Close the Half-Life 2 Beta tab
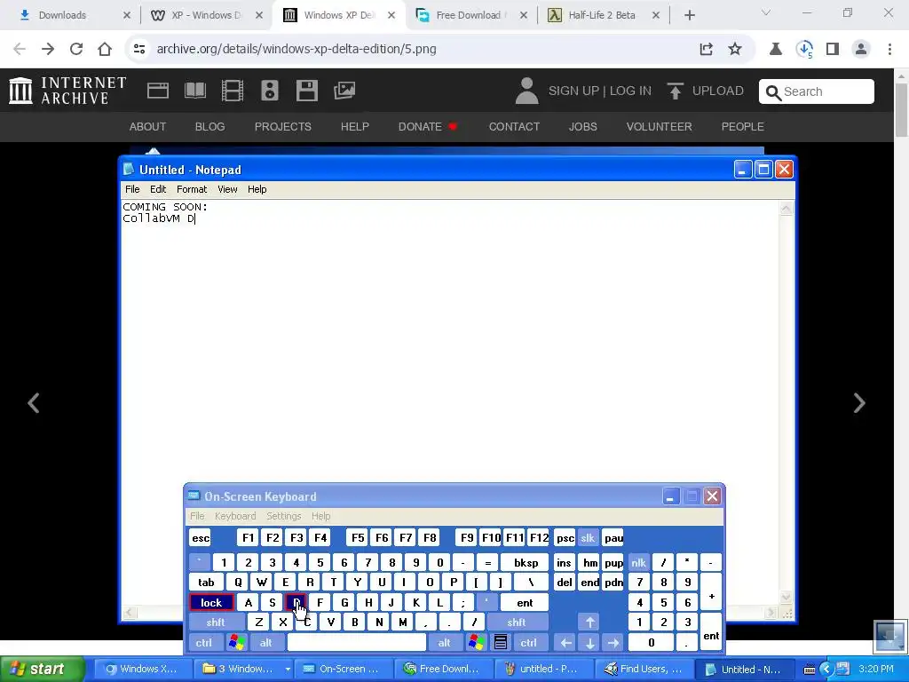Viewport: 909px width, 682px height. pyautogui.click(x=656, y=15)
